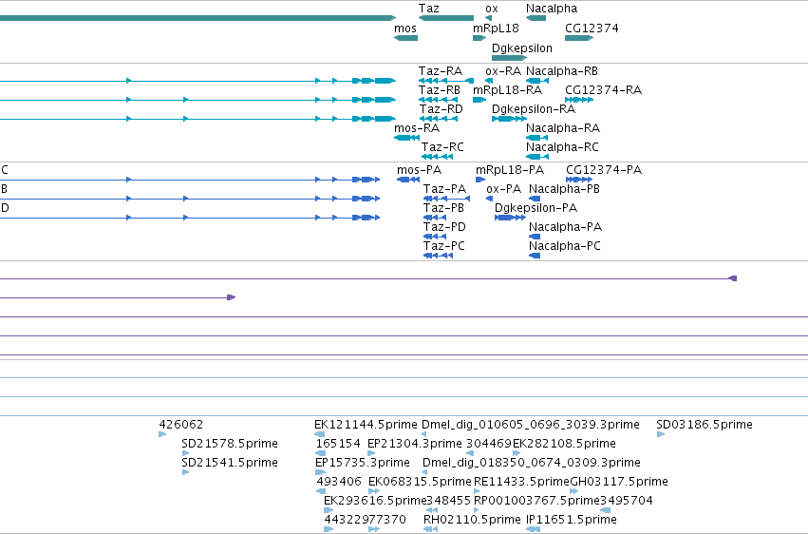
Task: Click the mRpL18-RA transcript label
Action: point(508,90)
